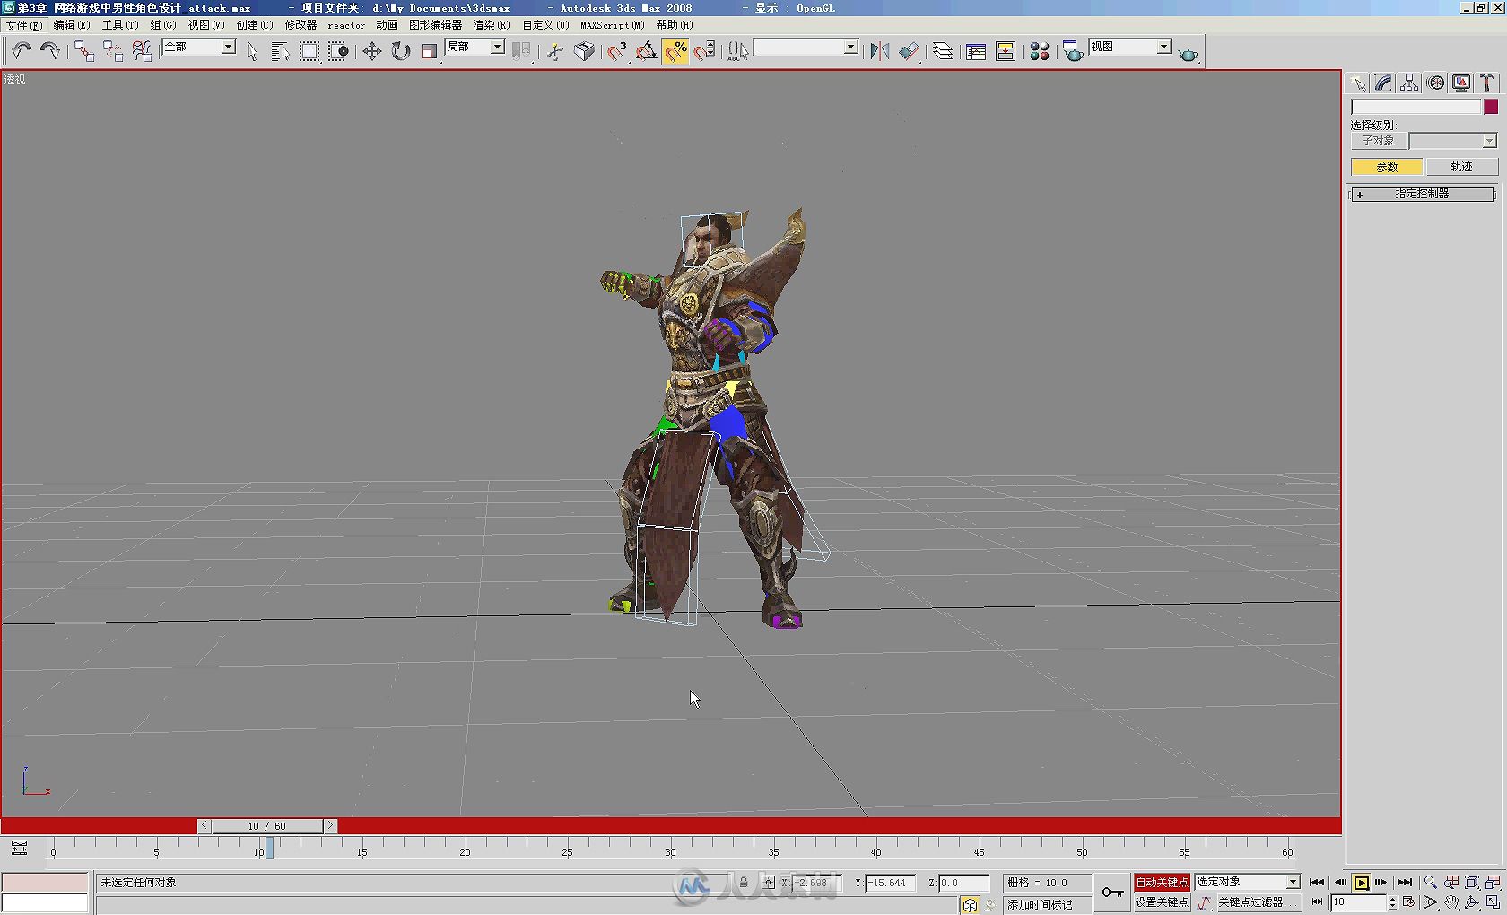1507x915 pixels.
Task: Open the Material Editor spheres icon
Action: coord(1040,51)
